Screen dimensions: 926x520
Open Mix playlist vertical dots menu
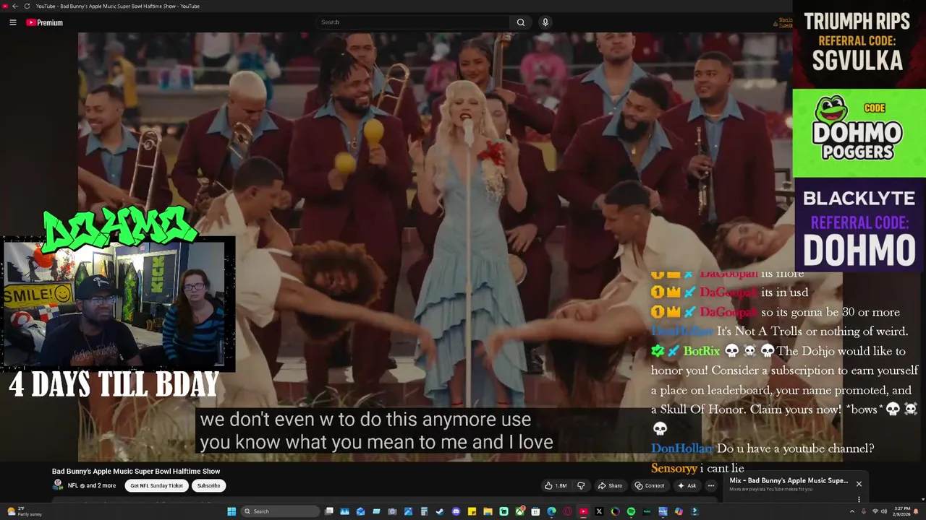tap(859, 499)
